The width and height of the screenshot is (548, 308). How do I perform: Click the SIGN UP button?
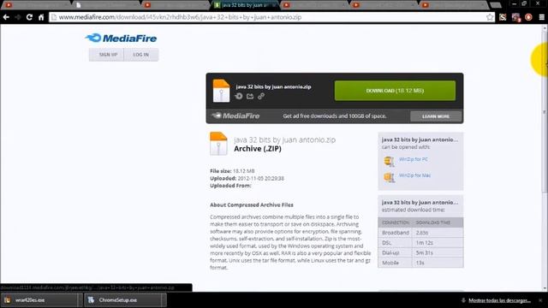click(106, 55)
